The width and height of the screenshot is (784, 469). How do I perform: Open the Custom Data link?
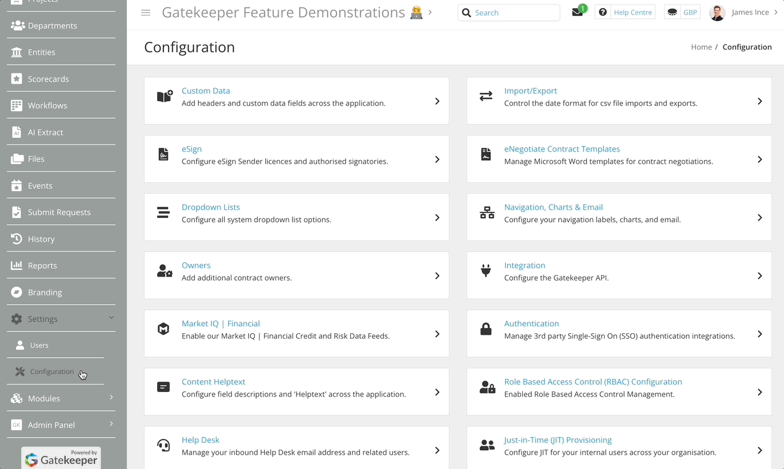[206, 91]
